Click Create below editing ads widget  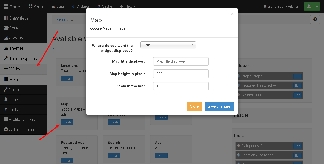pyautogui.click(x=114, y=122)
